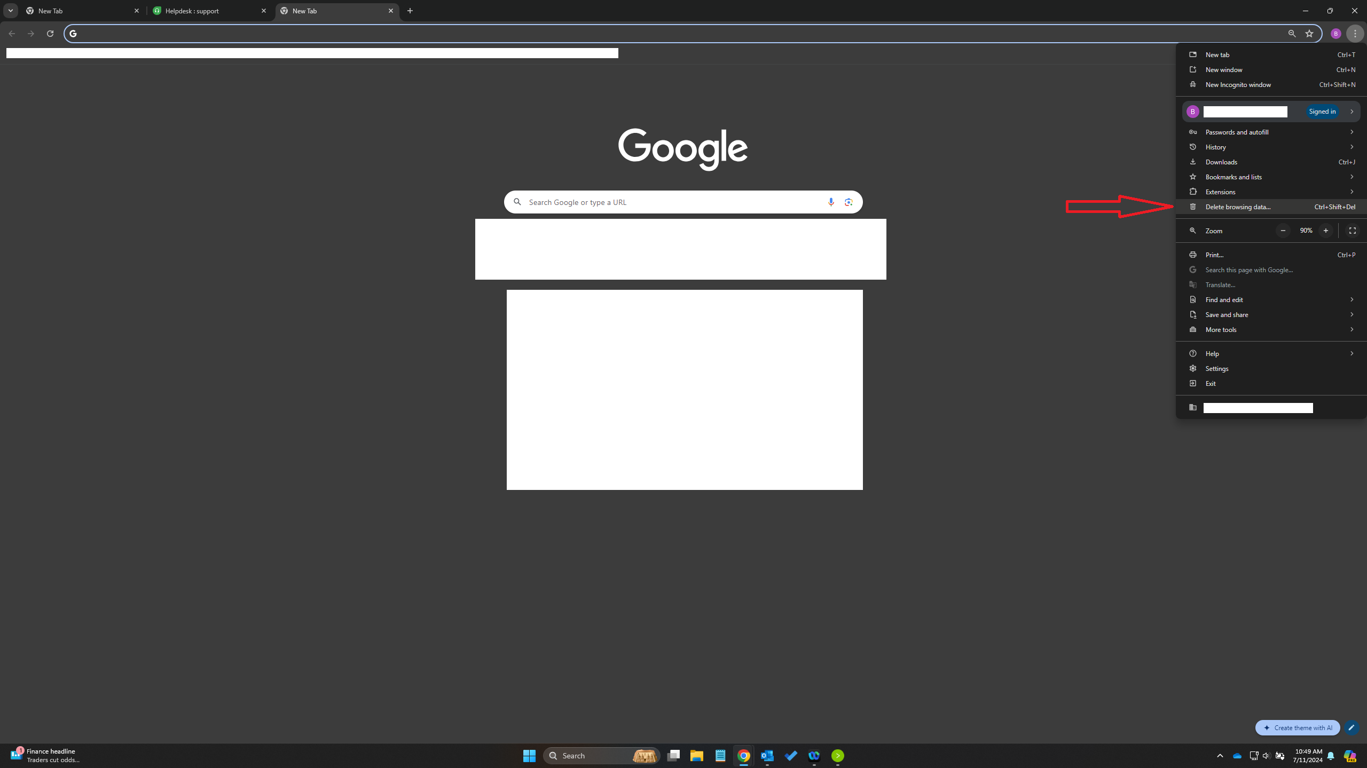Reload the current page

pos(50,34)
